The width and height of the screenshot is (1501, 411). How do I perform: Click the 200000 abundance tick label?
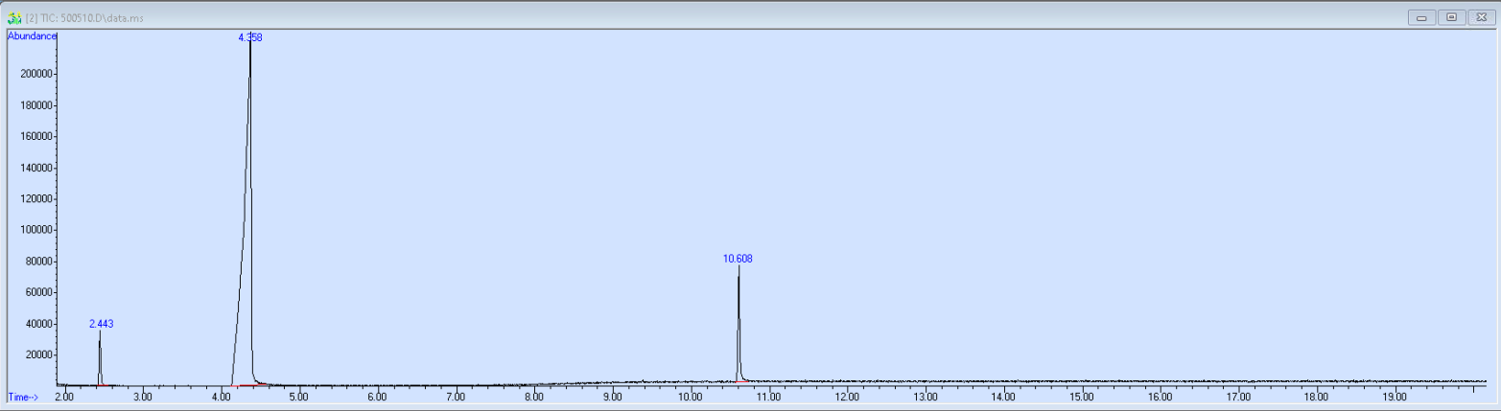[x=36, y=74]
